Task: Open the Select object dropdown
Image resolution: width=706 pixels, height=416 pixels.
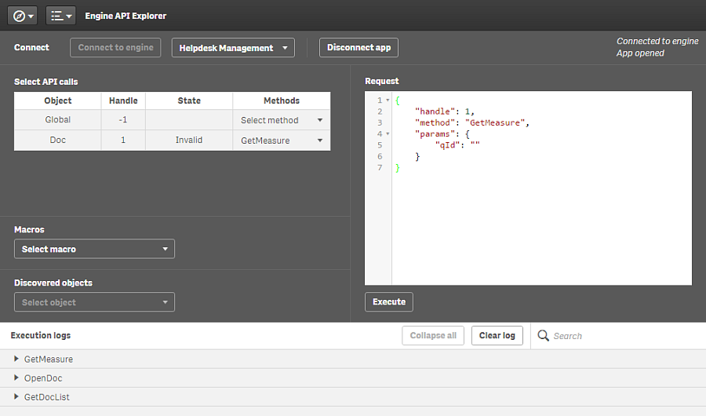Action: click(x=94, y=302)
